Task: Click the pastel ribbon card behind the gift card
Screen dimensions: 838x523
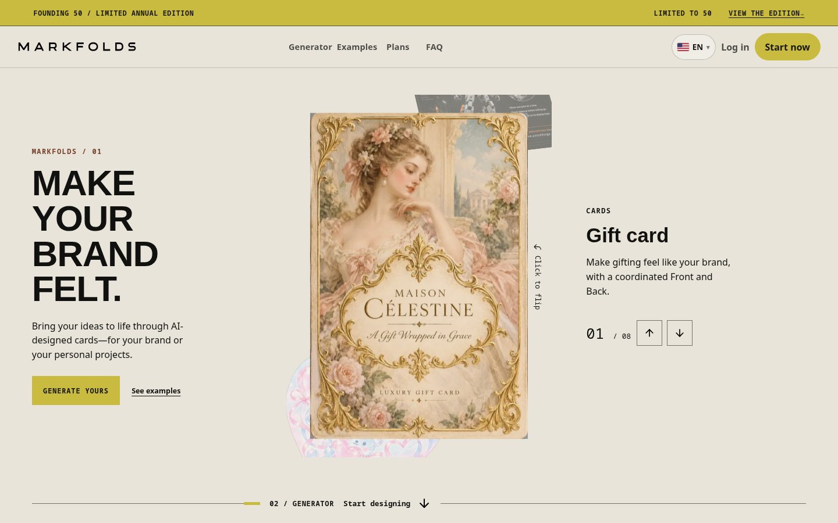Action: [298, 407]
